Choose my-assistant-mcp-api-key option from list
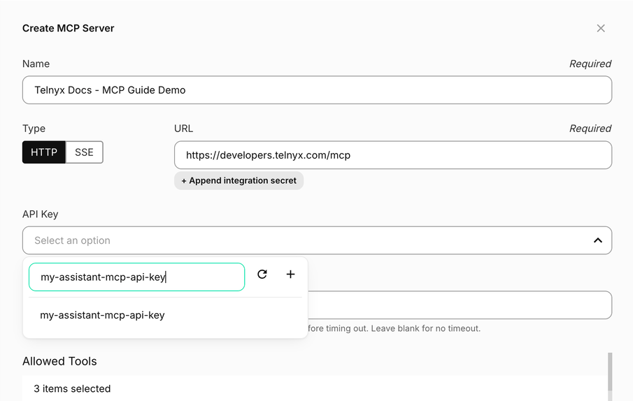The image size is (633, 401). [x=165, y=315]
